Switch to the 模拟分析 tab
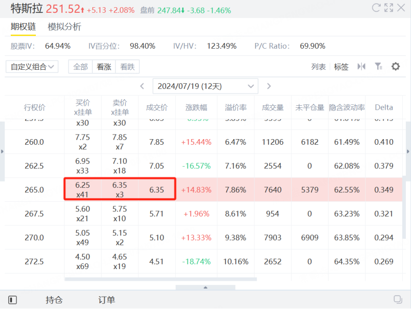 [65, 27]
